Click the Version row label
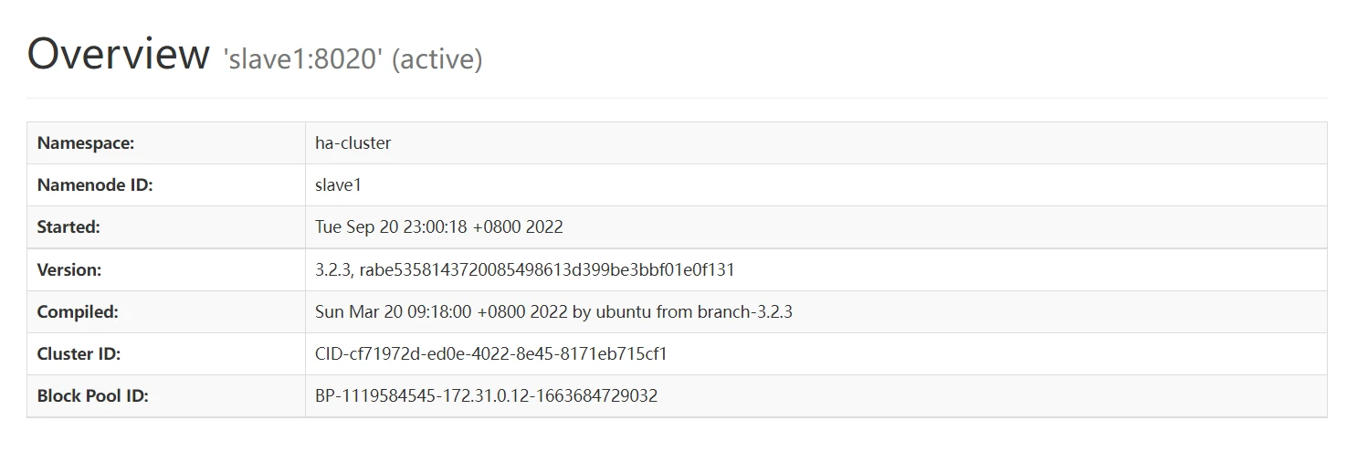This screenshot has height=452, width=1347. tap(69, 269)
